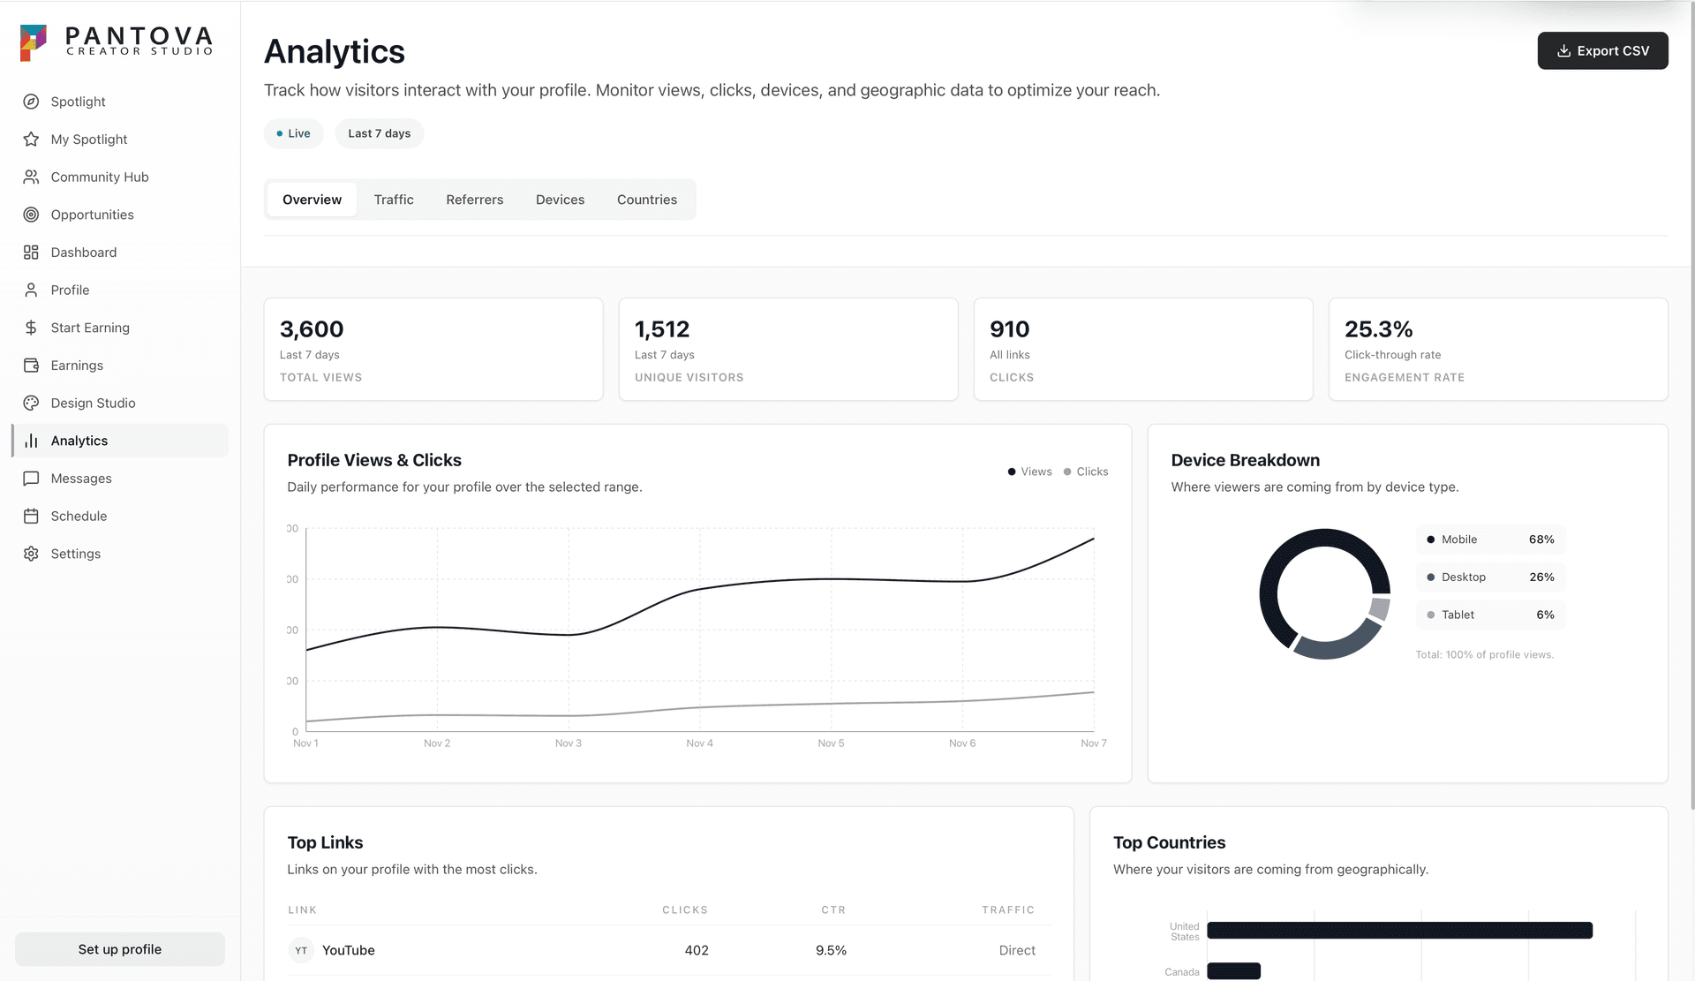Open the Last 7 days range selector
This screenshot has width=1695, height=981.
379,133
